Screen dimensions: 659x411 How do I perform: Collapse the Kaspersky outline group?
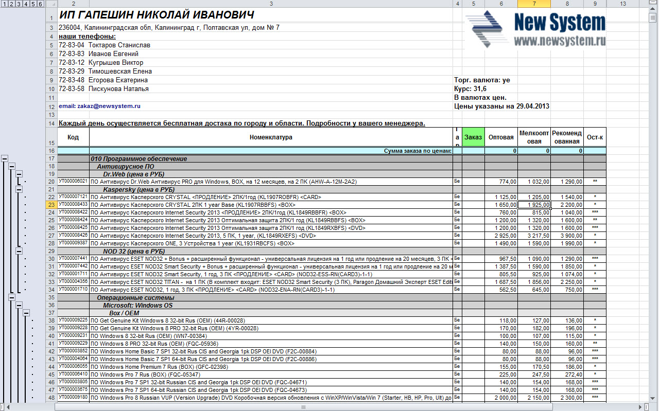(x=19, y=189)
